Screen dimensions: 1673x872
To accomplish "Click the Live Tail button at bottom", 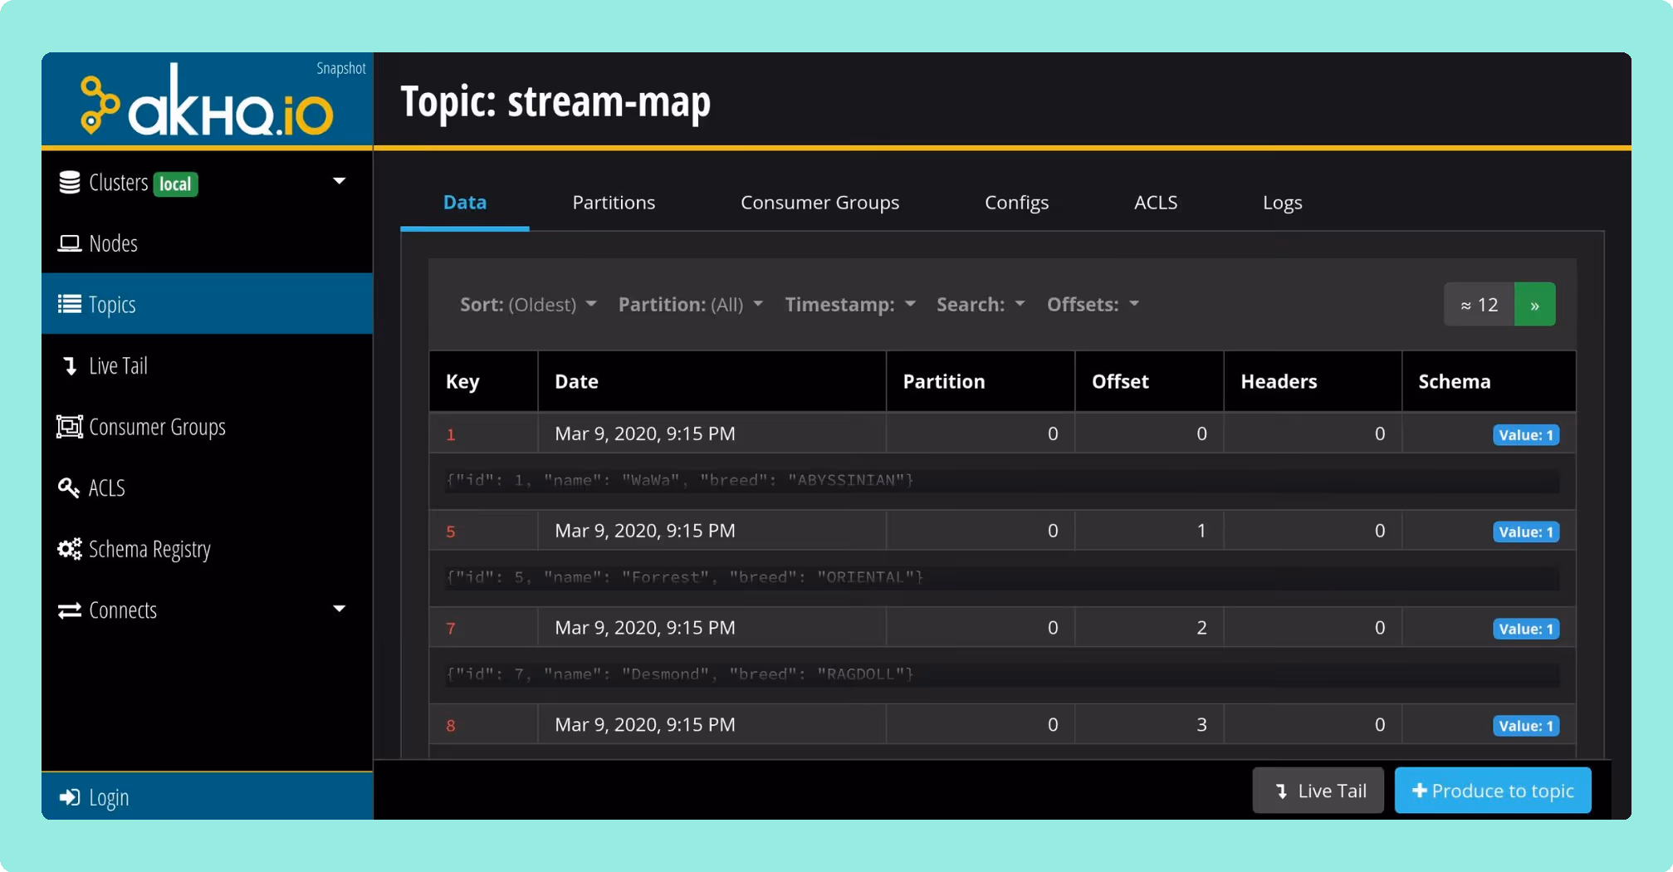I will [x=1318, y=791].
